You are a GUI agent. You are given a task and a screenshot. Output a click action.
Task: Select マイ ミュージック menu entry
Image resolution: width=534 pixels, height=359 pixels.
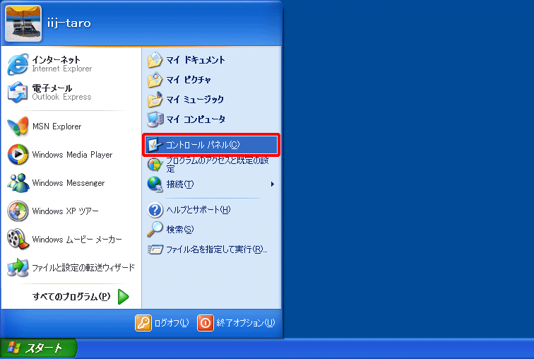[211, 100]
